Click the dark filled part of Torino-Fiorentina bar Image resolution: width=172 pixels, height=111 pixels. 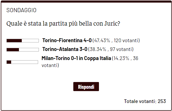tap(14, 41)
